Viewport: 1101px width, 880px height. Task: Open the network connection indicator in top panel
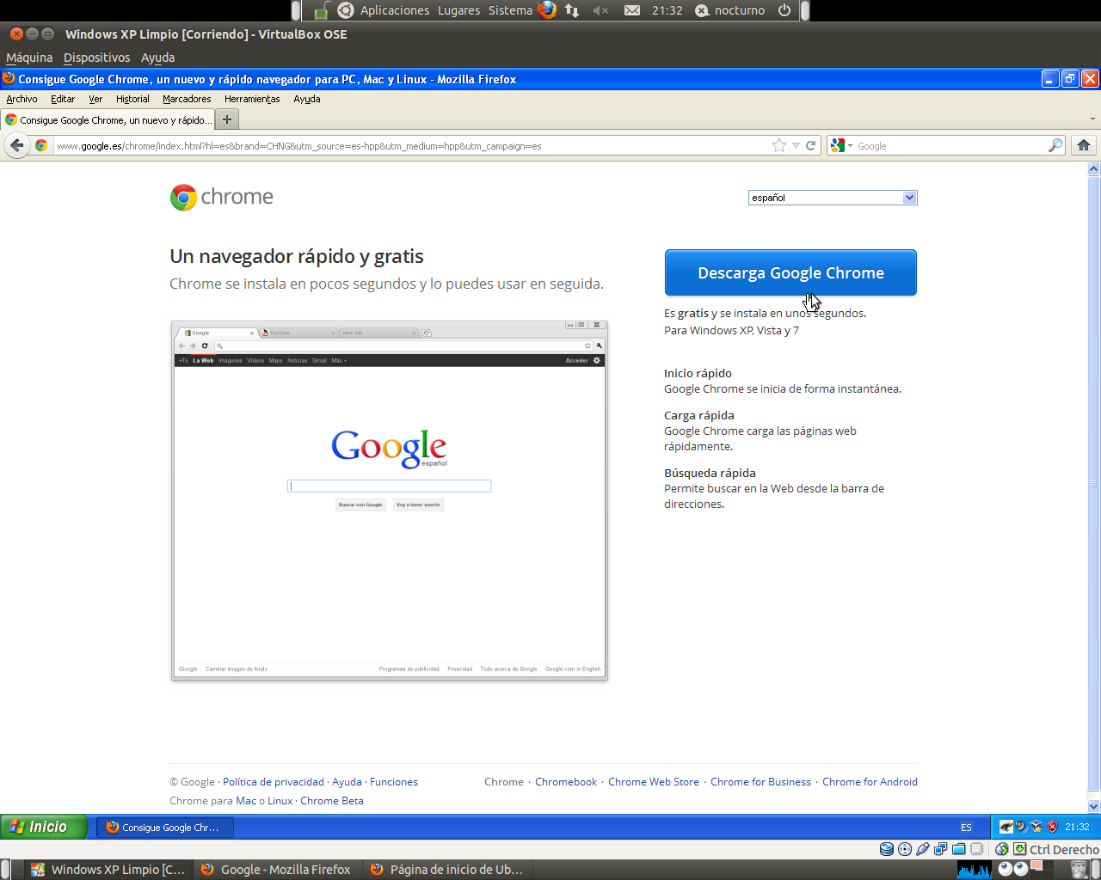tap(572, 10)
